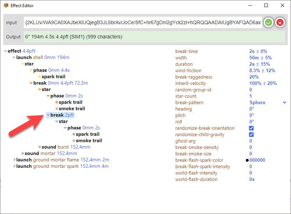Toggle randomize-child-gravity checkbox
The image size is (291, 214).
tap(251, 135)
